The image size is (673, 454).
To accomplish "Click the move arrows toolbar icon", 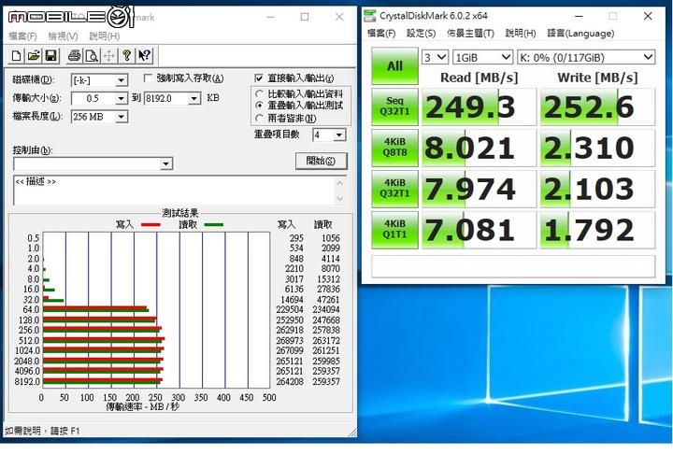I will pos(109,56).
